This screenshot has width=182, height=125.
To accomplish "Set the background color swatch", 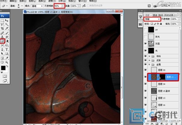I will (x=7, y=71).
